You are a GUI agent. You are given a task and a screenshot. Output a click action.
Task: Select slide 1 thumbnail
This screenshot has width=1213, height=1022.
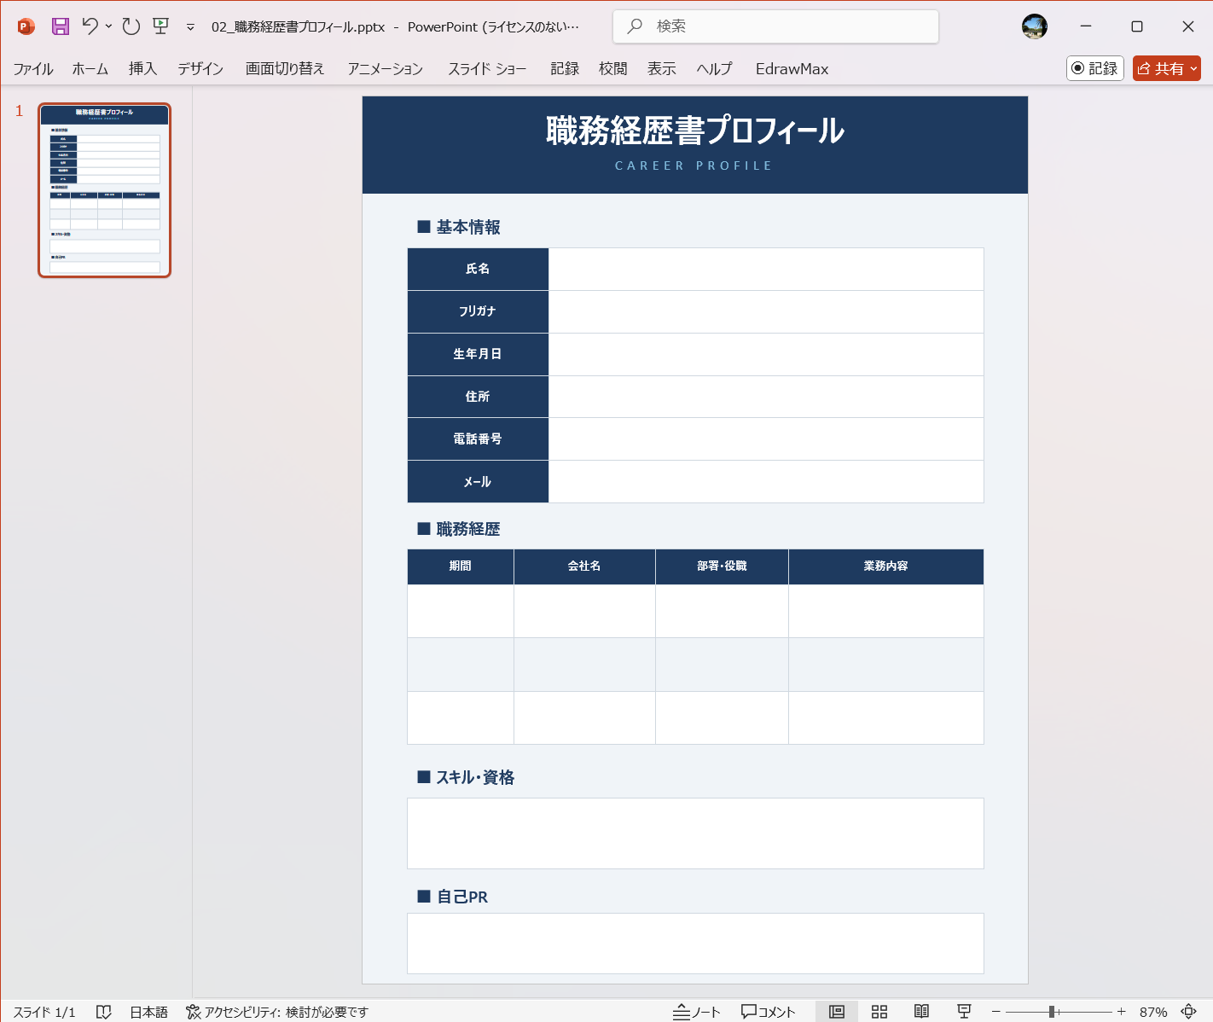click(103, 189)
